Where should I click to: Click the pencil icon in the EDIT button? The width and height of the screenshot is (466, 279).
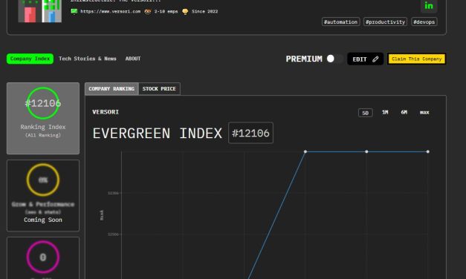tap(375, 59)
